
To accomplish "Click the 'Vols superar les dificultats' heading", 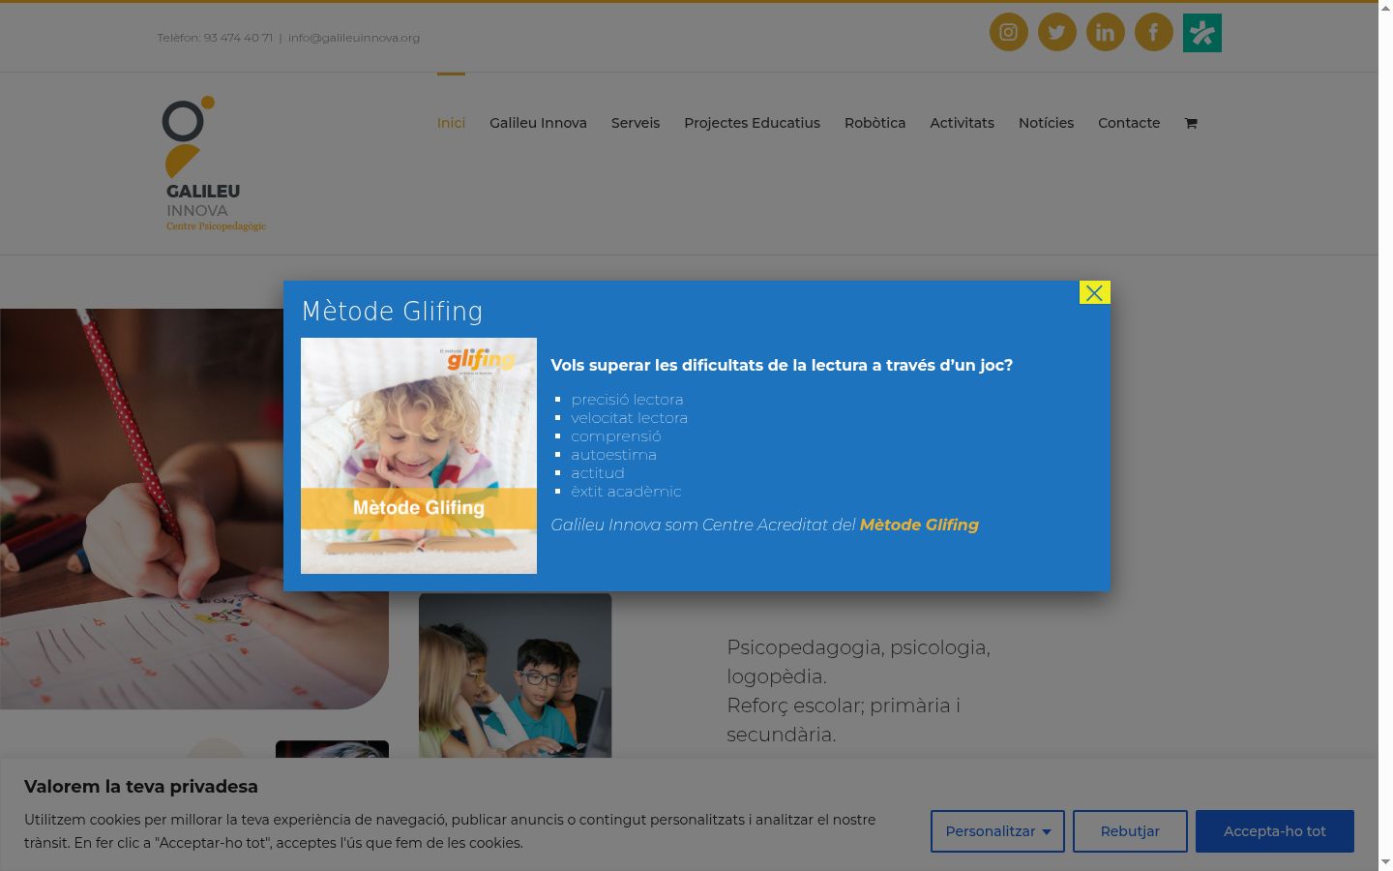I will pos(782,365).
